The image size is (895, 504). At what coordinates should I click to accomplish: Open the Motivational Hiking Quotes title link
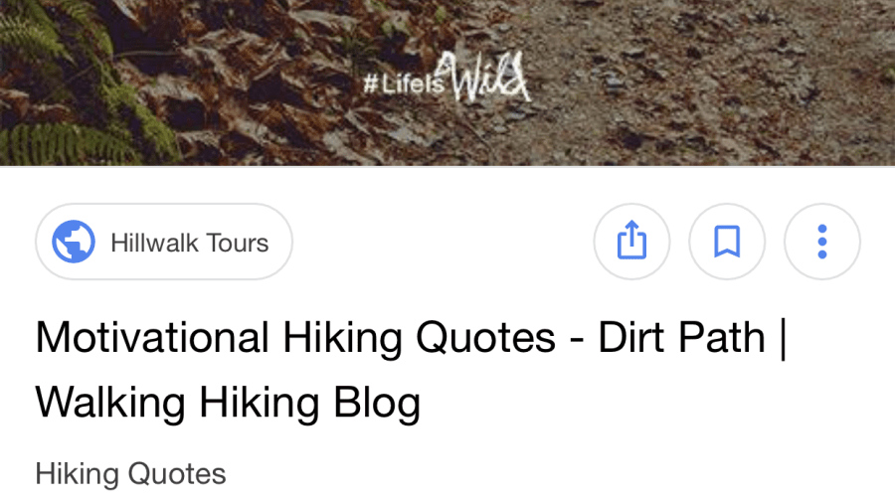(x=411, y=370)
